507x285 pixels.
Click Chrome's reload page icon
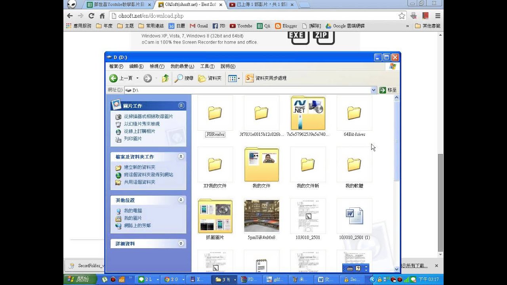click(x=91, y=16)
